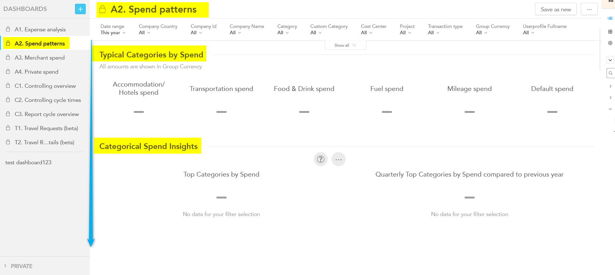This screenshot has width=615, height=275.
Task: Click the blue cloud icon on right edge
Action: (610, 18)
